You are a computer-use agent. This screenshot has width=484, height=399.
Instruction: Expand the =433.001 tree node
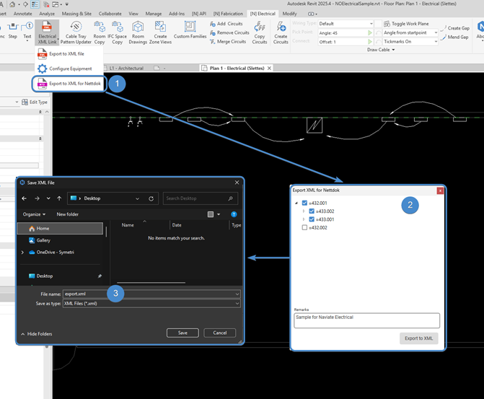304,219
